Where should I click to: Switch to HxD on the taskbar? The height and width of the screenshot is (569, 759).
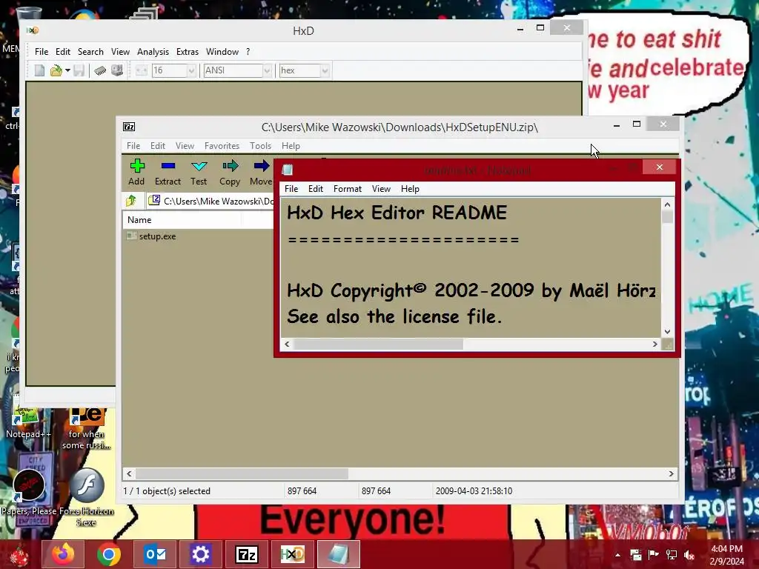click(292, 554)
